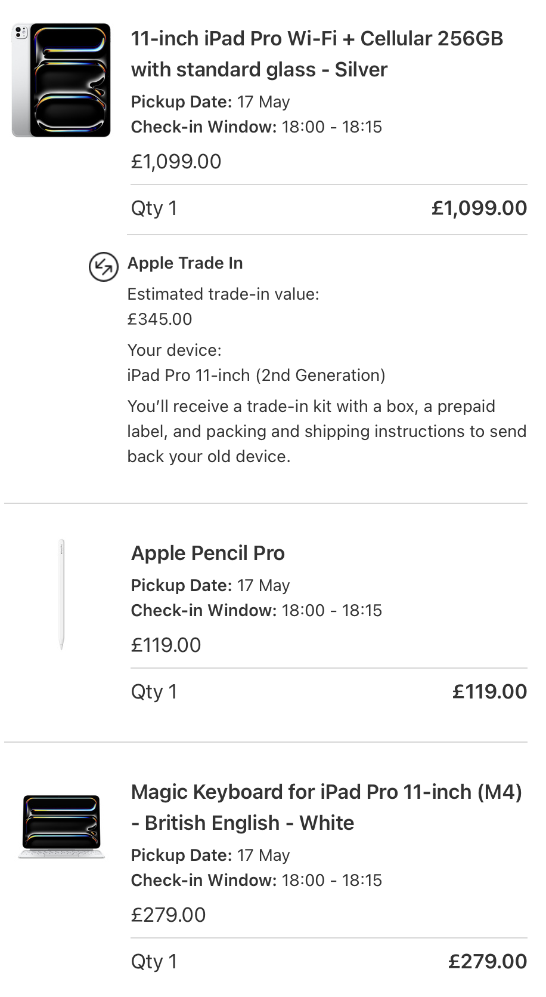Click the Apple Trade In heading
The height and width of the screenshot is (997, 546).
click(185, 263)
